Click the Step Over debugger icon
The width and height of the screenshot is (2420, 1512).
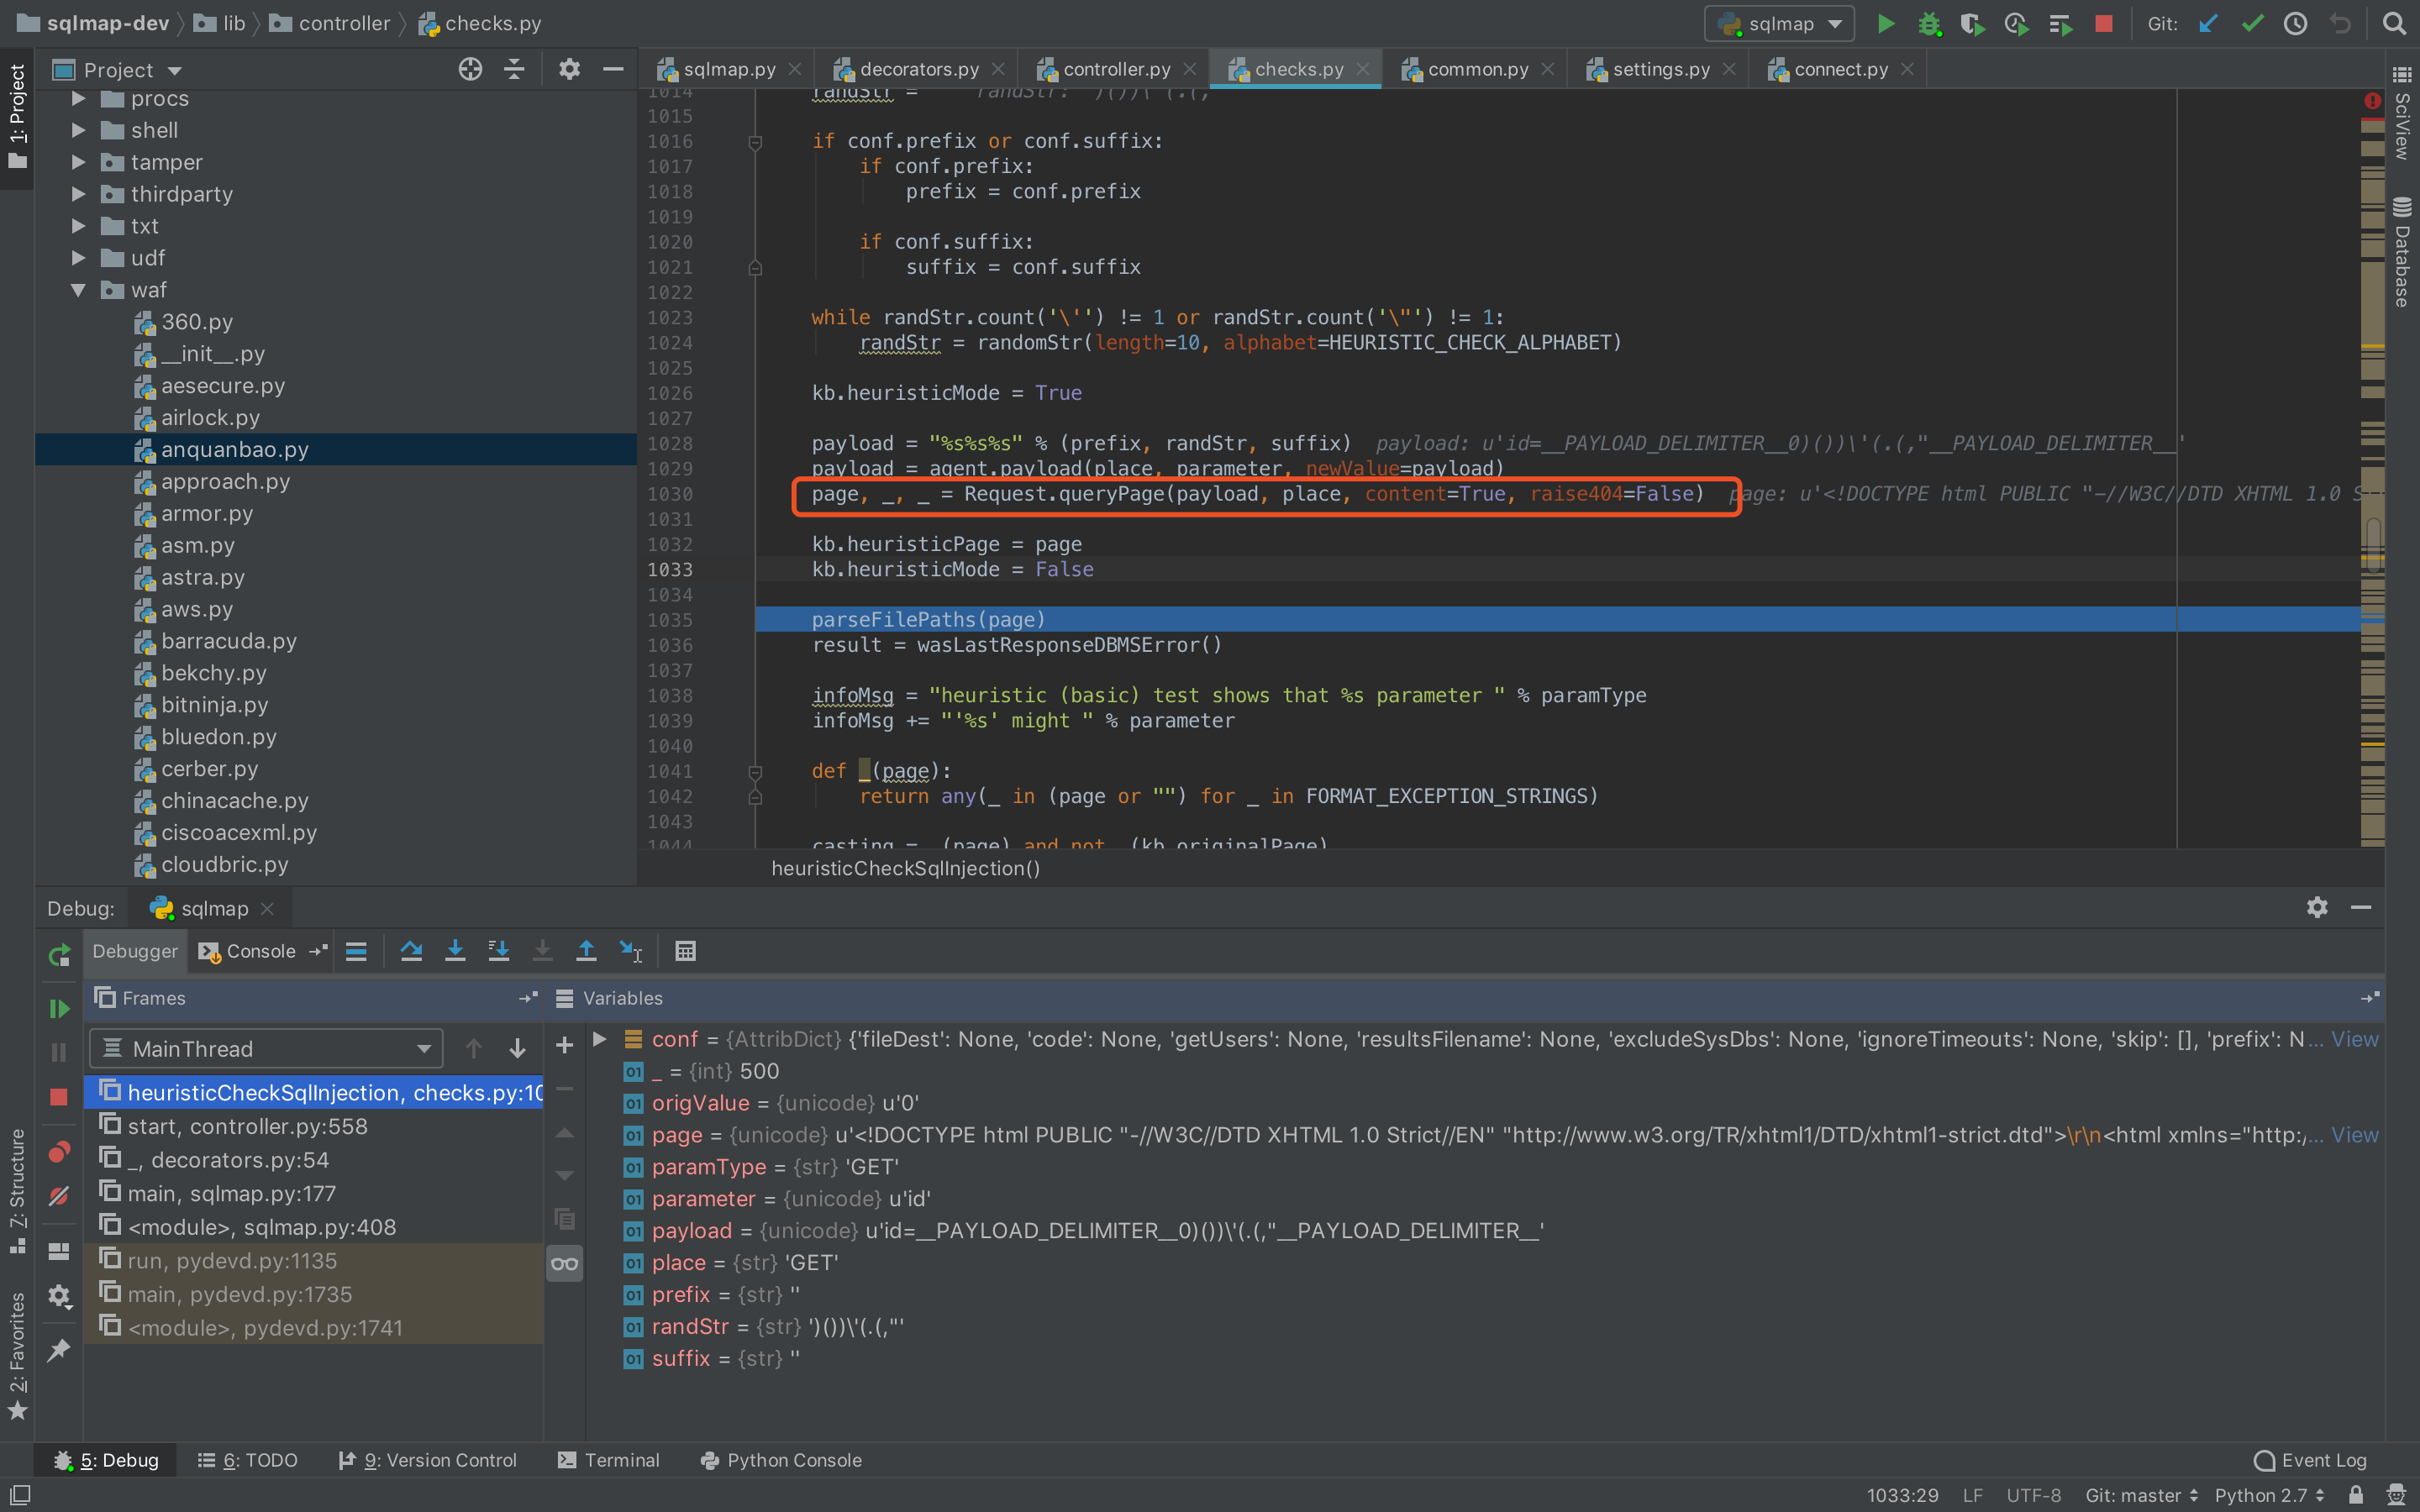[411, 951]
